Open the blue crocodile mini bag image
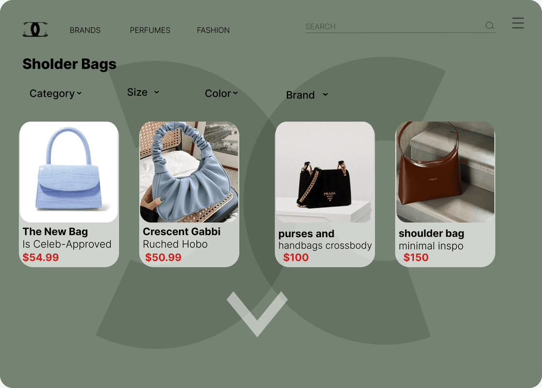 pos(69,172)
